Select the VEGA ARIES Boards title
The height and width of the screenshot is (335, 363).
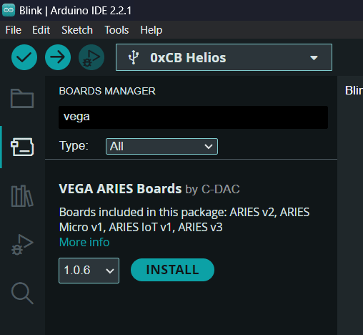click(120, 189)
